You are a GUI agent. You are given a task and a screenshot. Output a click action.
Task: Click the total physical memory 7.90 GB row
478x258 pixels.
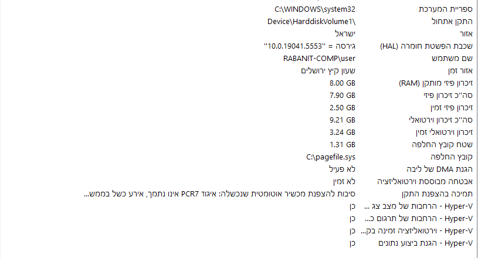coord(446,95)
